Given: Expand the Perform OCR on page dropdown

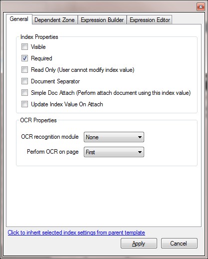Looking at the screenshot, I should [x=114, y=152].
